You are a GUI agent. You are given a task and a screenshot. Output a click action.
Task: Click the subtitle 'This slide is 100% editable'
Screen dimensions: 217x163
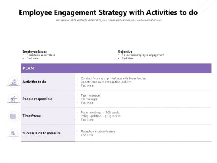point(108,20)
